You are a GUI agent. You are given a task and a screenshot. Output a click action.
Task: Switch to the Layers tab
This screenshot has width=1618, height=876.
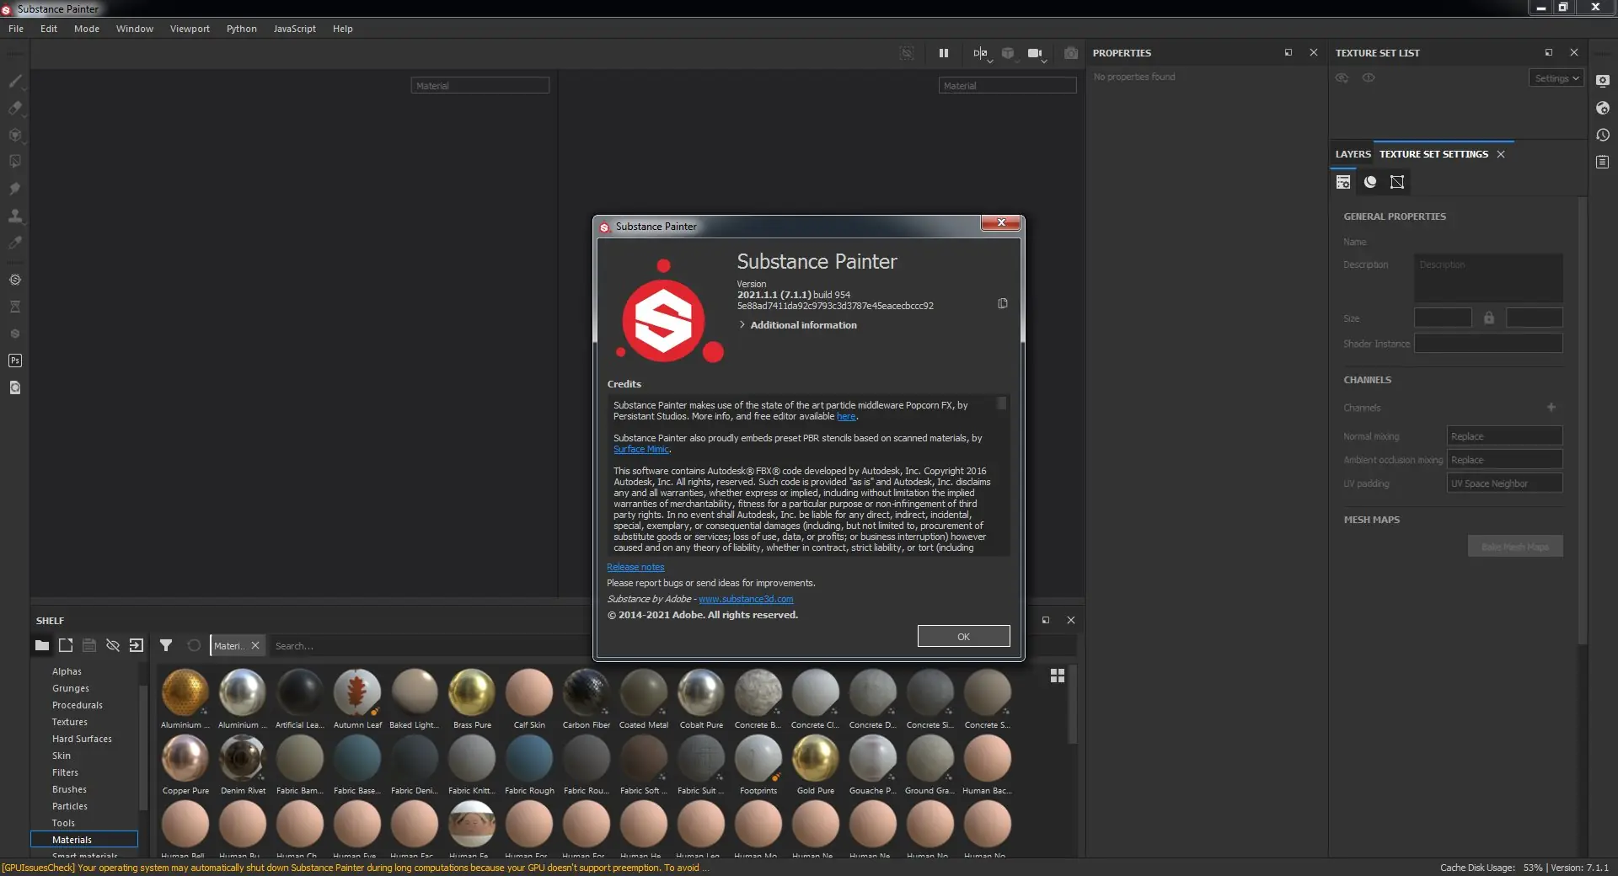1353,154
